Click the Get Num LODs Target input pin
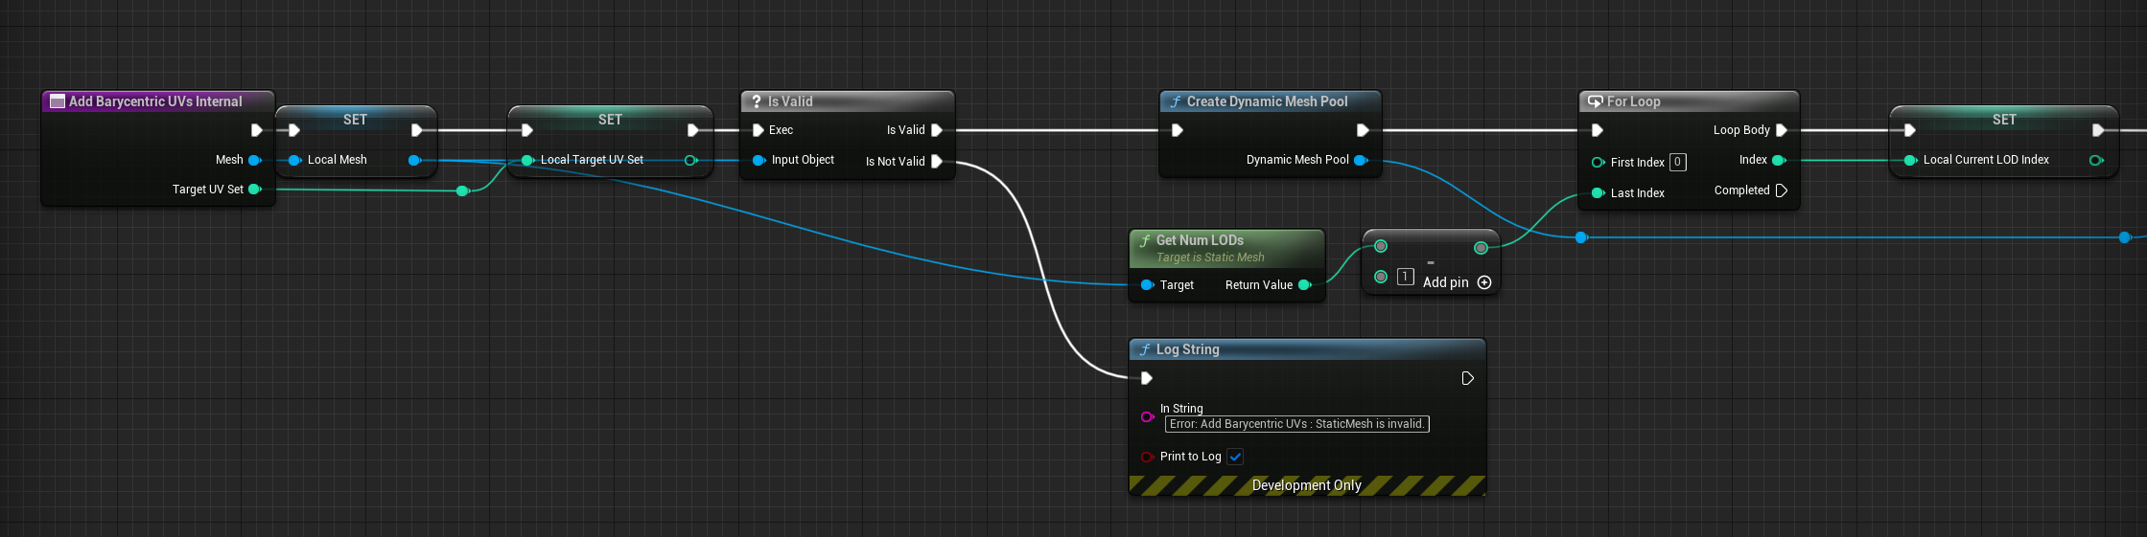 click(x=1147, y=285)
